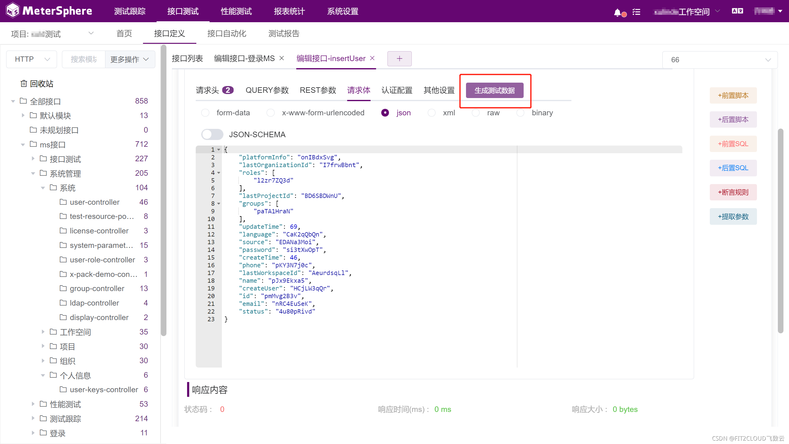This screenshot has width=789, height=444.
Task: Click the notification bell icon
Action: [x=617, y=12]
